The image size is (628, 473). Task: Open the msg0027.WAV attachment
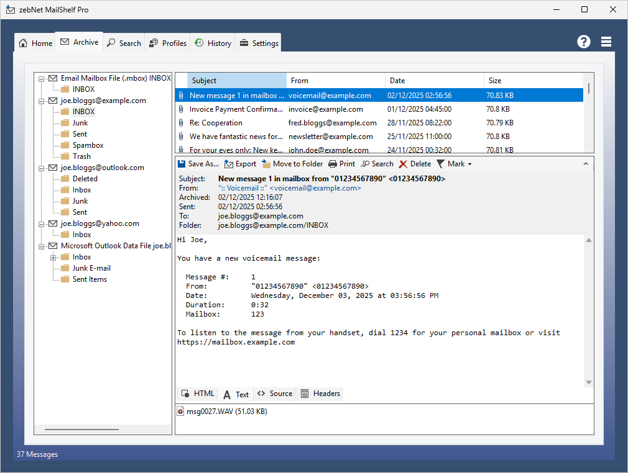pyautogui.click(x=222, y=411)
